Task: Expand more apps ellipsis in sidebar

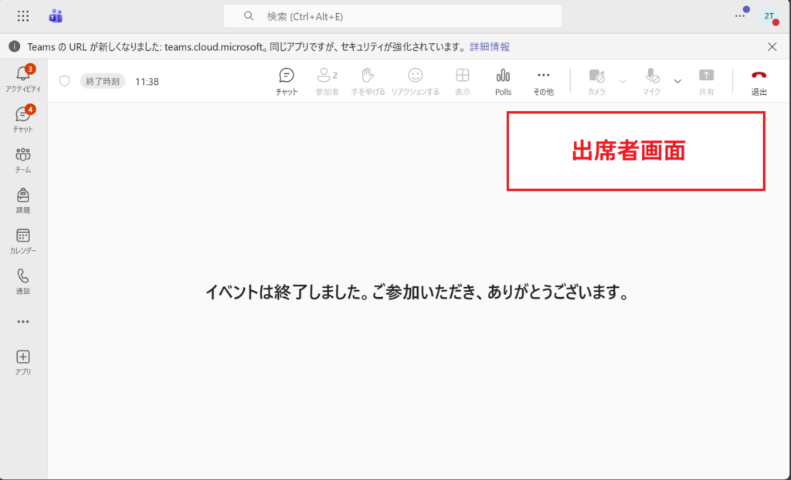Action: pos(23,322)
